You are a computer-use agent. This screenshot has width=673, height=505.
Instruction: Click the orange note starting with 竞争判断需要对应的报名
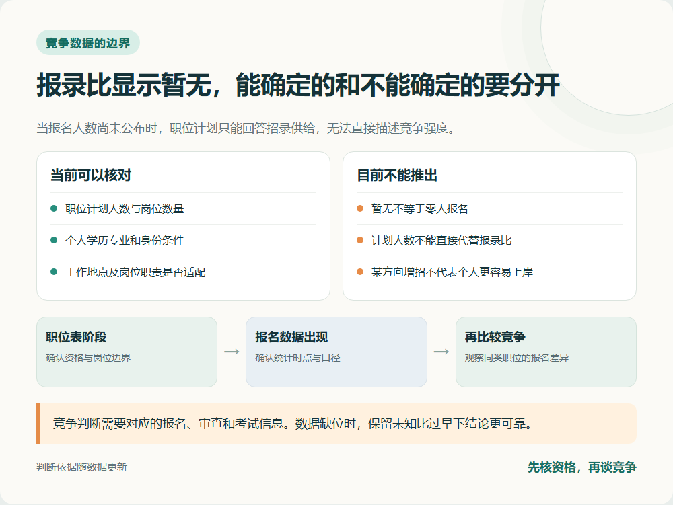click(336, 424)
